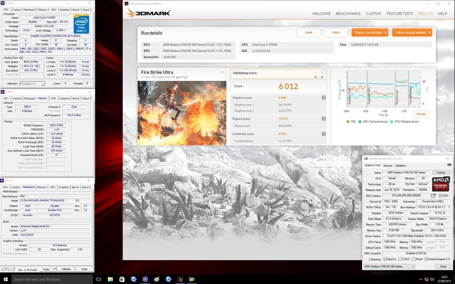455x284 pixels.
Task: Collapse the Physics score section
Action: tap(323, 118)
